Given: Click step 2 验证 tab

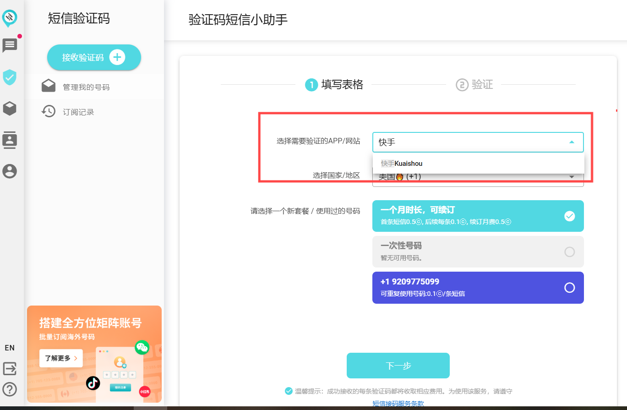Looking at the screenshot, I should click(x=474, y=85).
